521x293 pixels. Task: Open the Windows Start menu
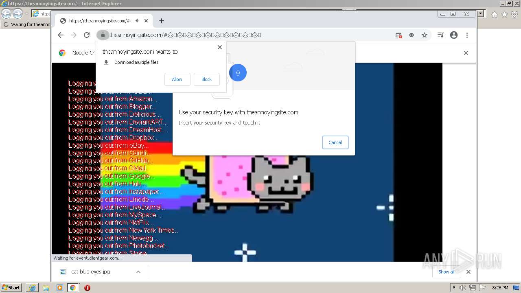(x=11, y=288)
